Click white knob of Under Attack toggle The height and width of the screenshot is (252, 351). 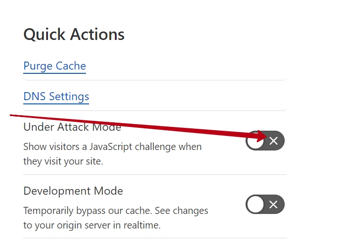pyautogui.click(x=255, y=141)
